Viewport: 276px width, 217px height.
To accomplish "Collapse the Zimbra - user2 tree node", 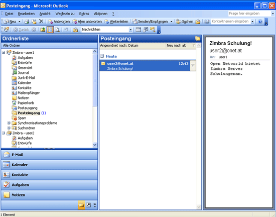I will [x=4, y=133].
